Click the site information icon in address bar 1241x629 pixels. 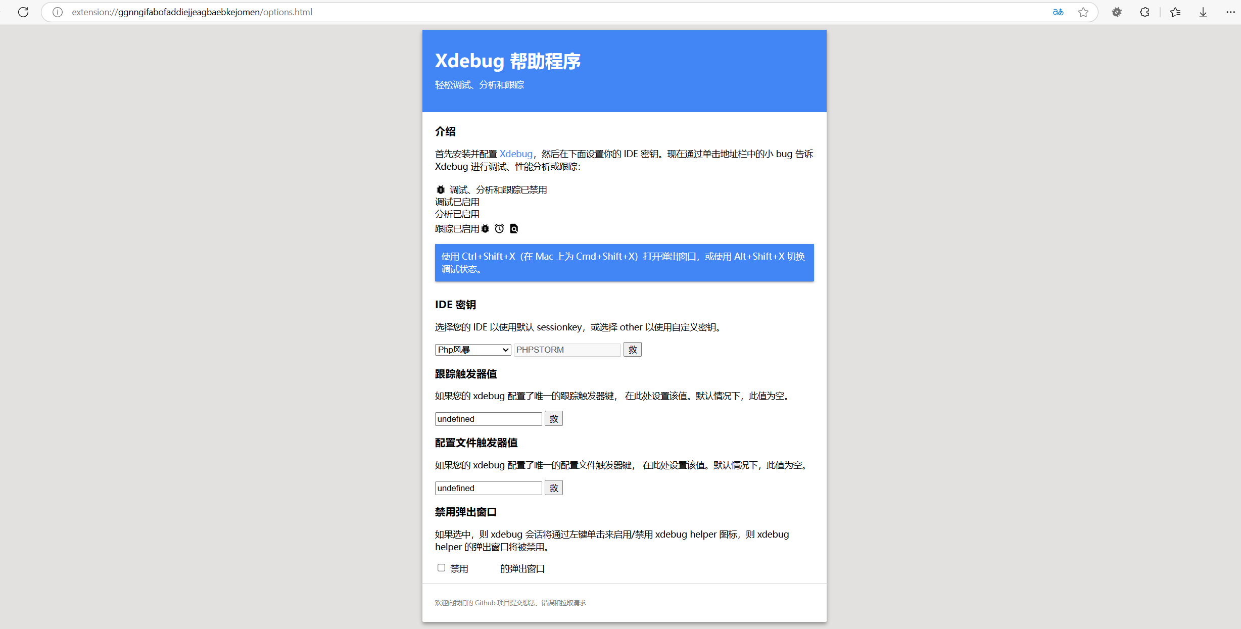coord(58,12)
